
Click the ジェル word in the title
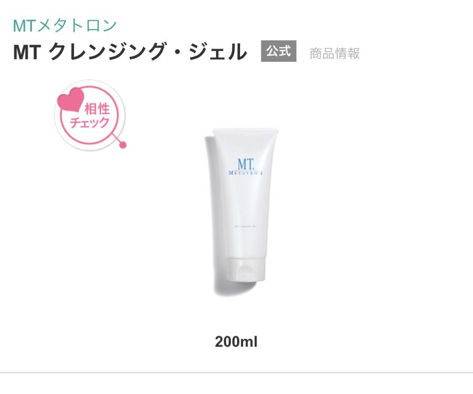pyautogui.click(x=218, y=52)
